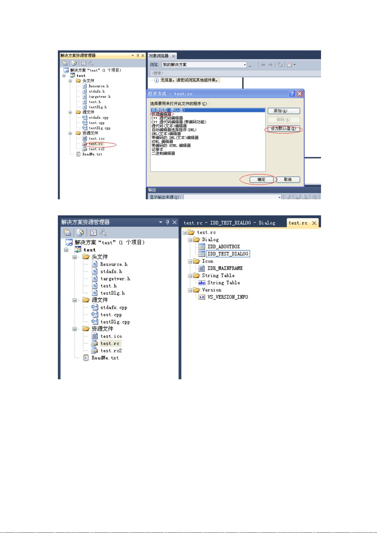Open the 显示输出来源 dropdown in Output panel
377x533 pixels.
[279, 197]
